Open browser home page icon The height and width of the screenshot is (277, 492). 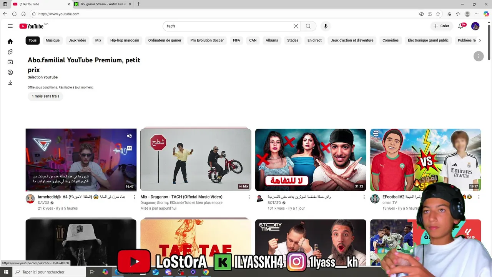point(23,14)
